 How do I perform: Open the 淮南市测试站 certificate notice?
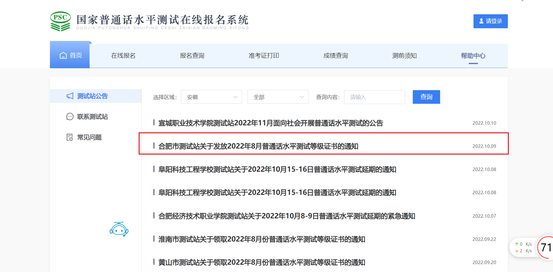(261, 239)
